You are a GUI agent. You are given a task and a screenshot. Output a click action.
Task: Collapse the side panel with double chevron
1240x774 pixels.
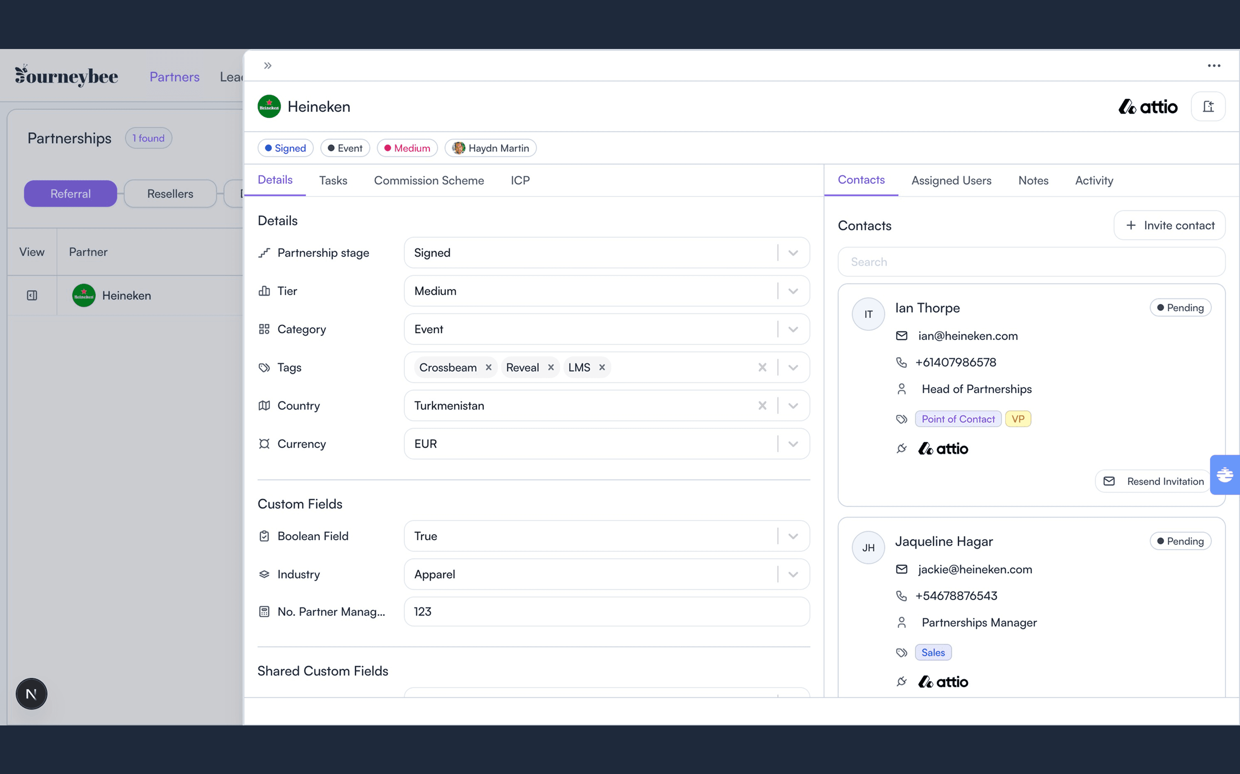[268, 65]
